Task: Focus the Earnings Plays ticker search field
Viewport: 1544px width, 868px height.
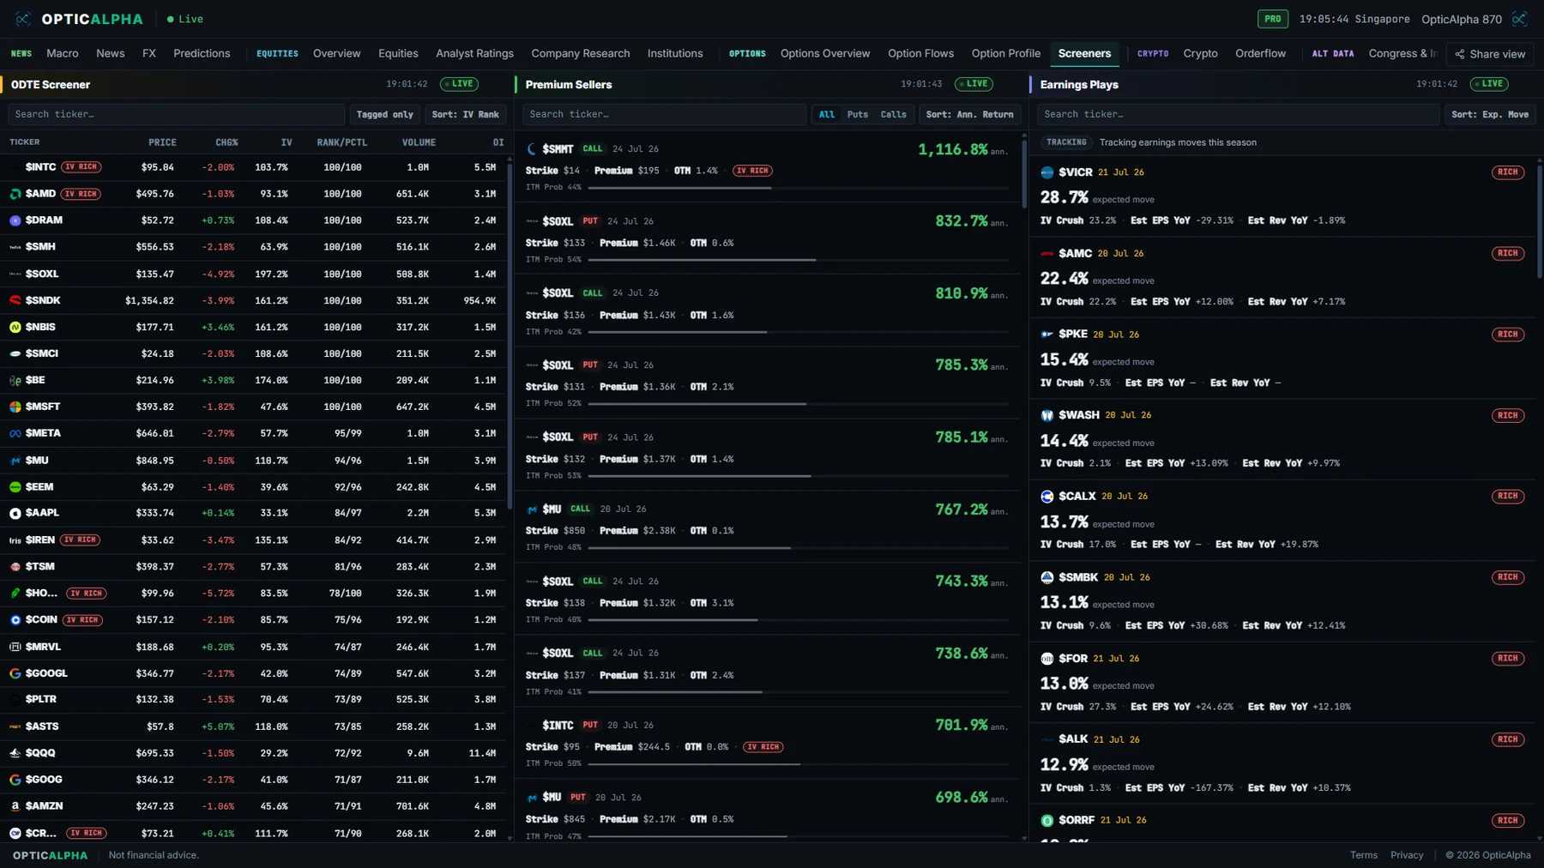Action: [1238, 114]
